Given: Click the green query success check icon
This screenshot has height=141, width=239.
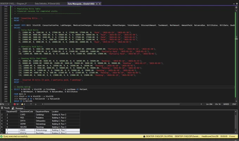Looking at the screenshot, I should click(x=1, y=136).
